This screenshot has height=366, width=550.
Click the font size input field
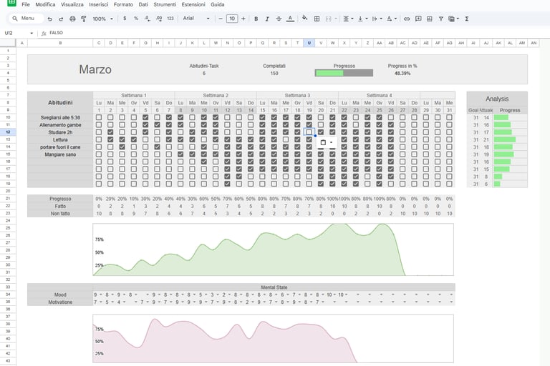(232, 19)
